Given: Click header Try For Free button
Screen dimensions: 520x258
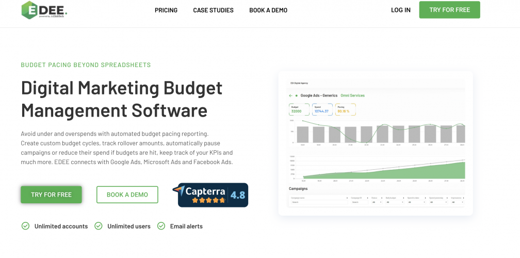Looking at the screenshot, I should [x=449, y=10].
